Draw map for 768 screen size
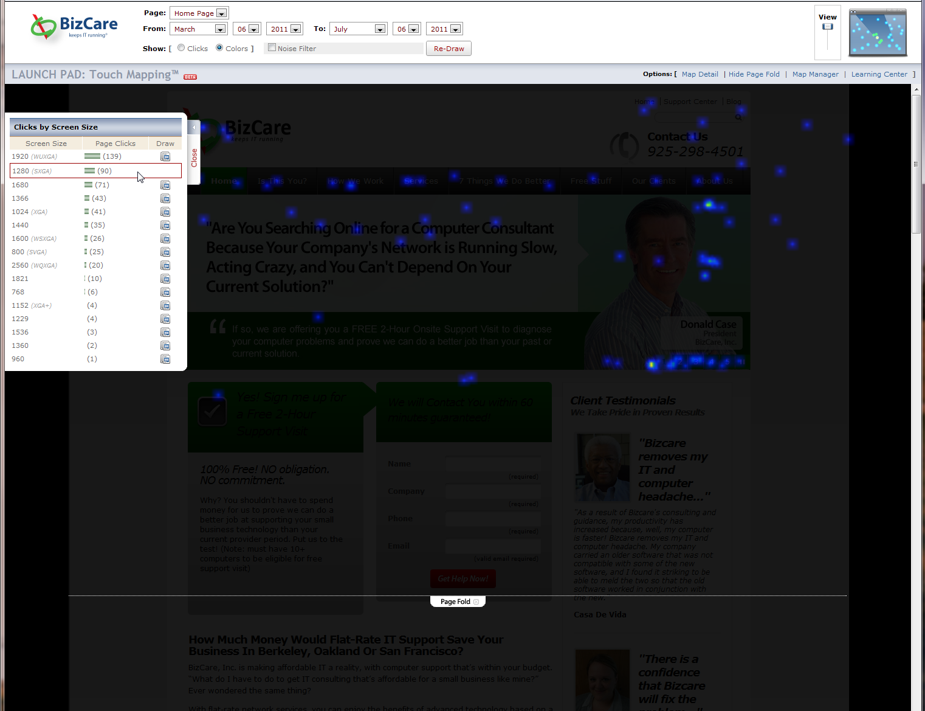The width and height of the screenshot is (925, 711). [165, 292]
